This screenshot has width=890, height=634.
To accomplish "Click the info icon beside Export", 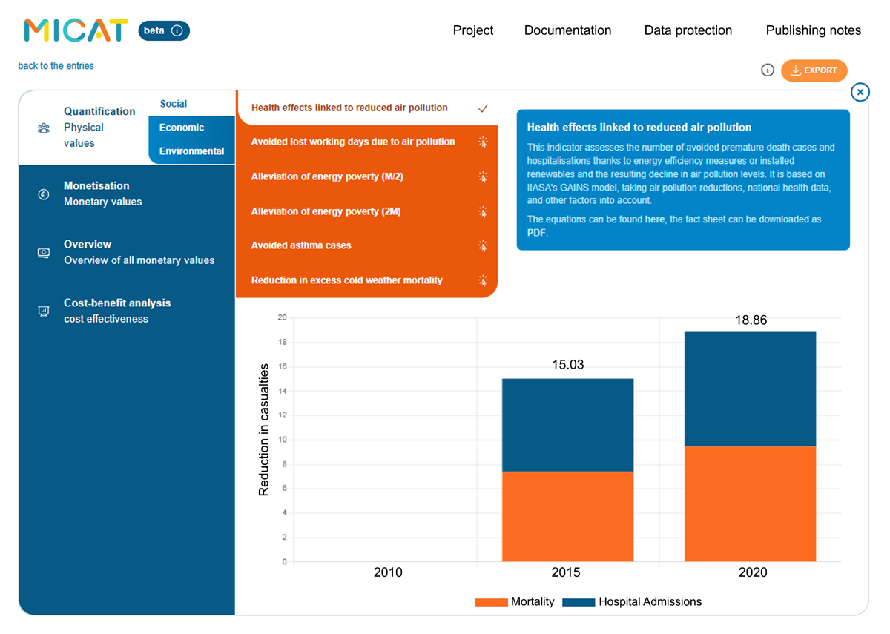I will coord(768,70).
